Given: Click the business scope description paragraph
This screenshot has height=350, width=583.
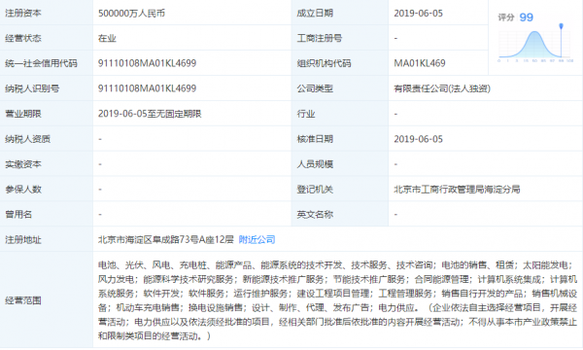Looking at the screenshot, I should 337,300.
